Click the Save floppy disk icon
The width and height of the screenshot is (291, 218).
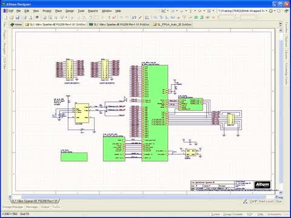[18, 18]
